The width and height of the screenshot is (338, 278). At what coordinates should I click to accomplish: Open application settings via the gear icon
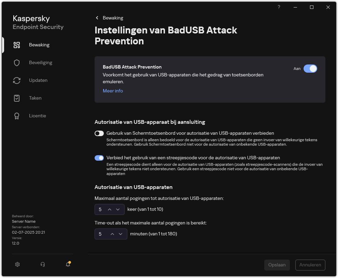point(17,264)
